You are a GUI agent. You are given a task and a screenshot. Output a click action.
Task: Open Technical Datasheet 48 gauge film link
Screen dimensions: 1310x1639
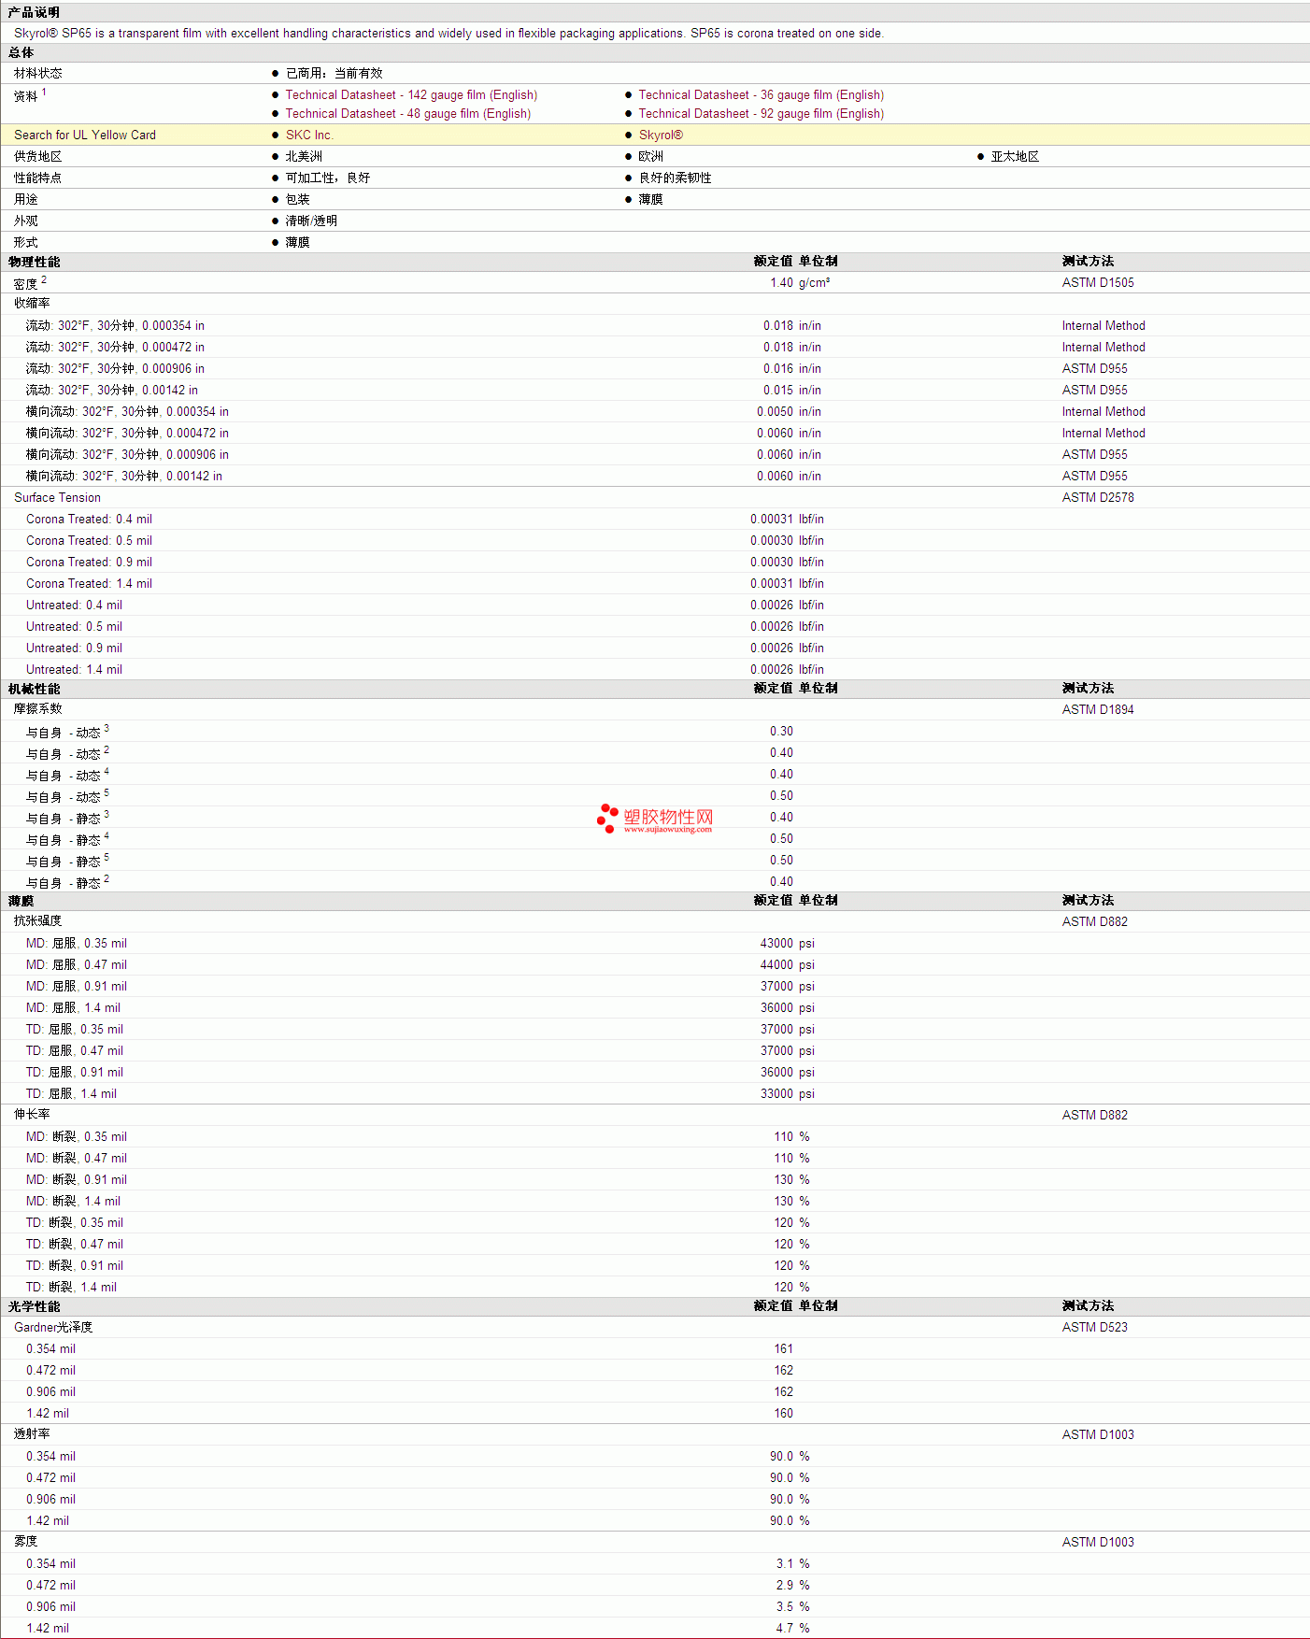point(407,113)
